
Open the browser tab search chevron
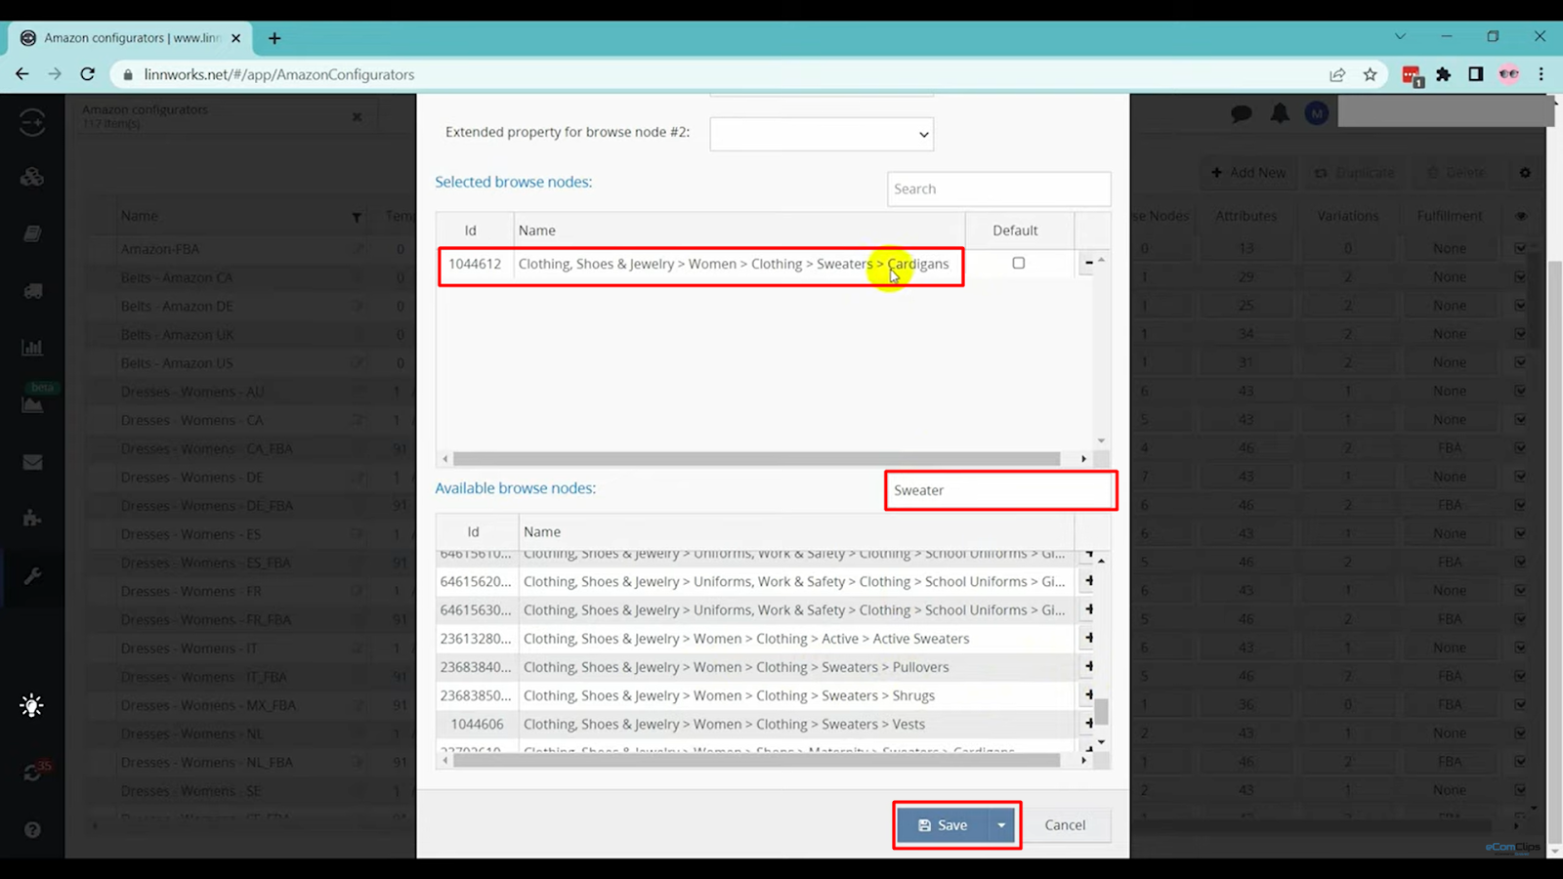click(x=1400, y=37)
